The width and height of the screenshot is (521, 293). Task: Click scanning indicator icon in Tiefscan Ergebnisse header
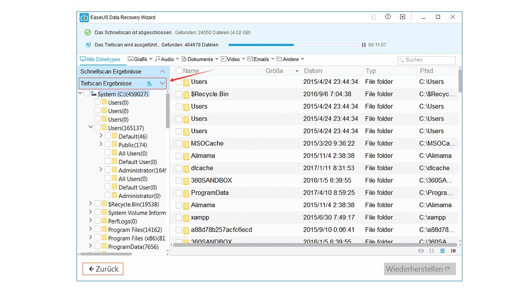149,83
